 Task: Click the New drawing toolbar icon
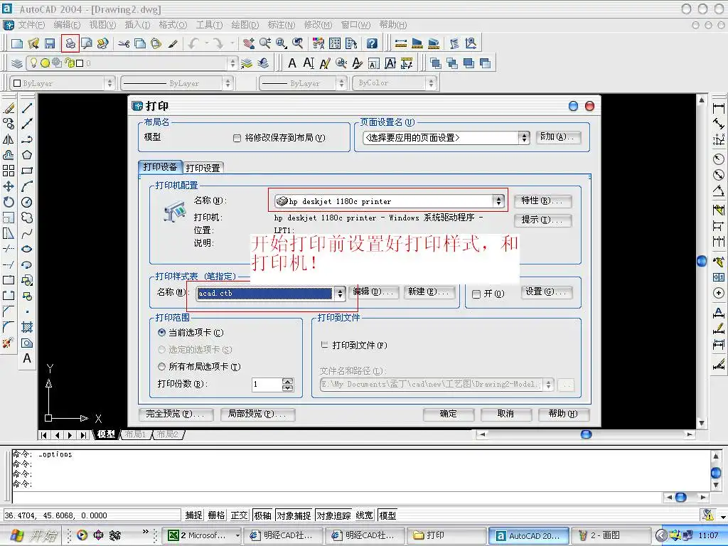coord(17,43)
